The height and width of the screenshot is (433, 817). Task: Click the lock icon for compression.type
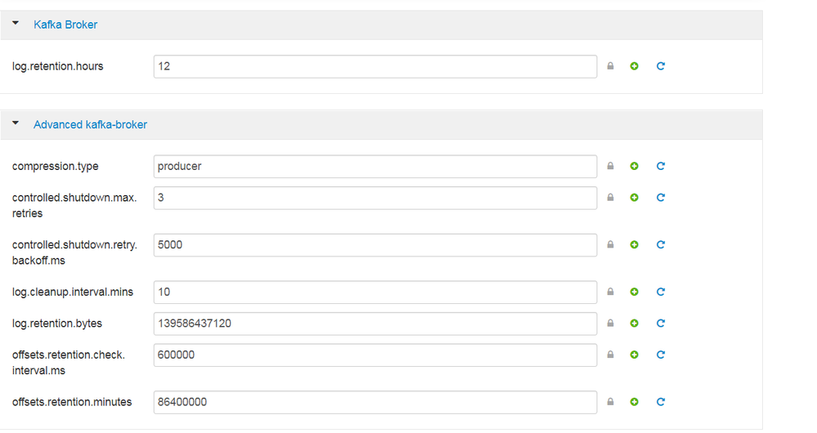610,166
